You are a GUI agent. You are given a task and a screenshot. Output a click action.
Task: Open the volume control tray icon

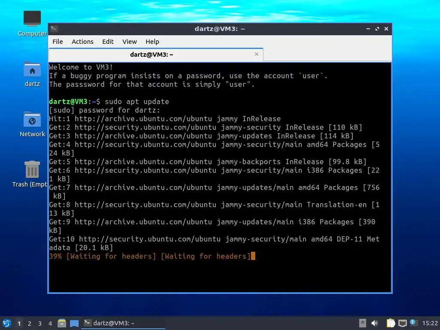(x=374, y=323)
